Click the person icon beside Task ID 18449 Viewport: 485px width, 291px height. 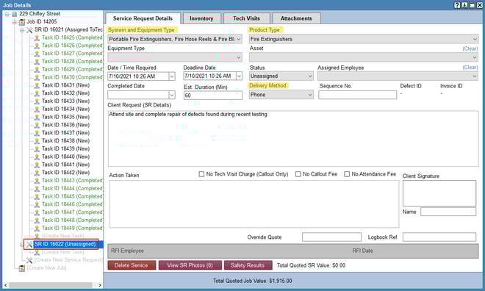click(37, 229)
